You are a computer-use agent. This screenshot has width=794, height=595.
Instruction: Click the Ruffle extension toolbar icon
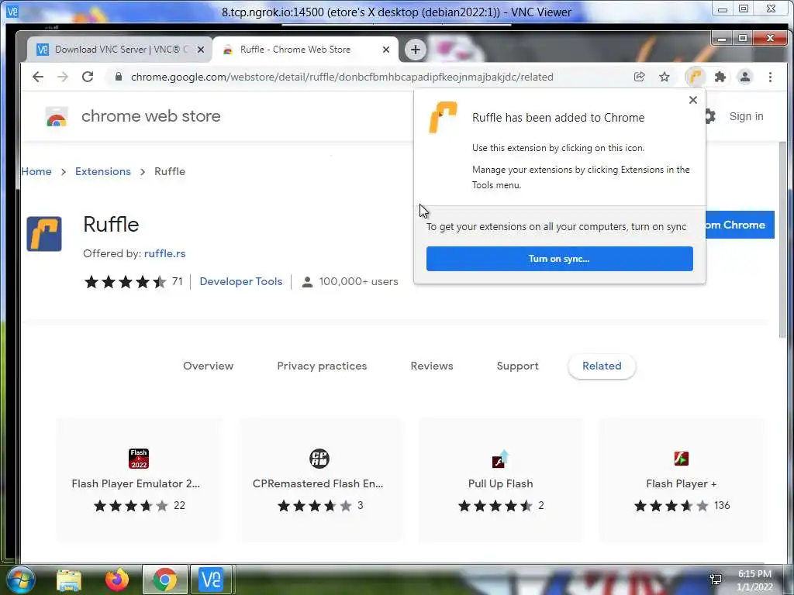pos(696,77)
